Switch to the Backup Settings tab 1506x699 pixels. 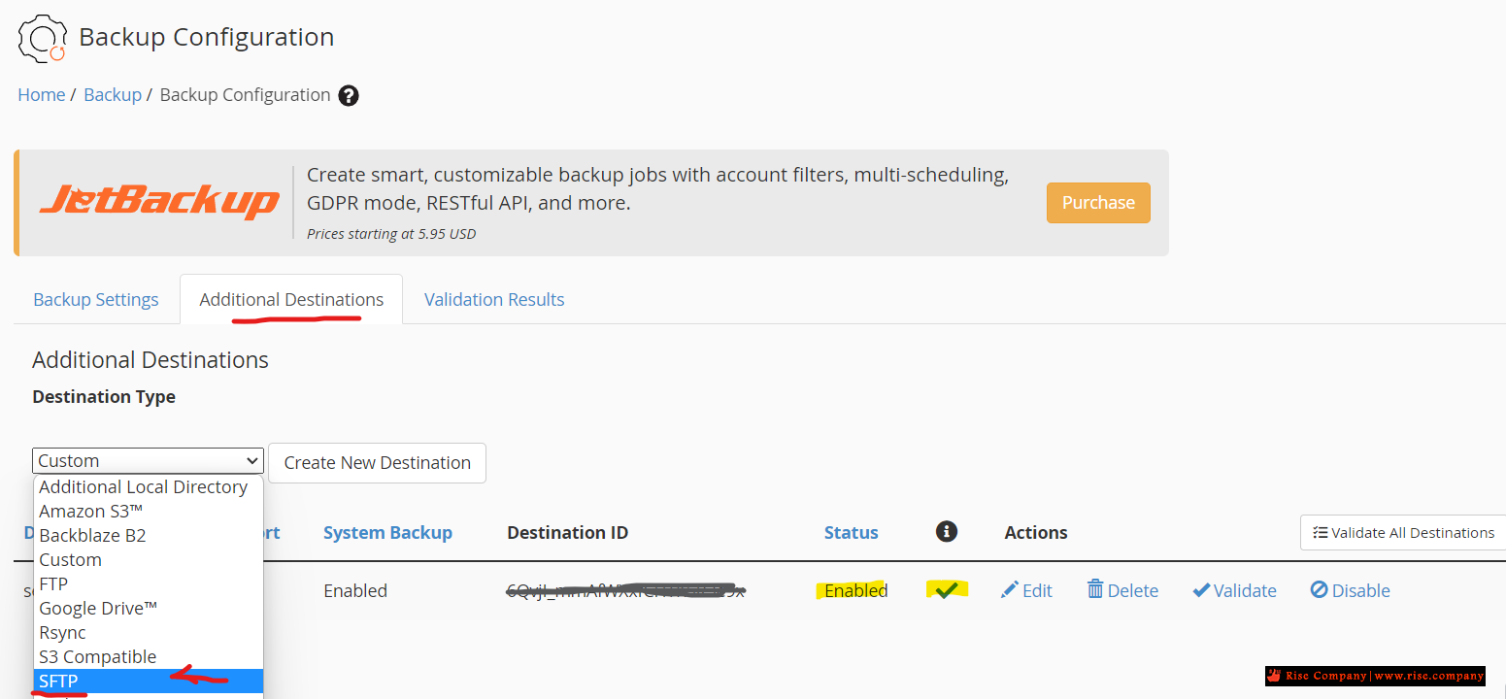[96, 299]
